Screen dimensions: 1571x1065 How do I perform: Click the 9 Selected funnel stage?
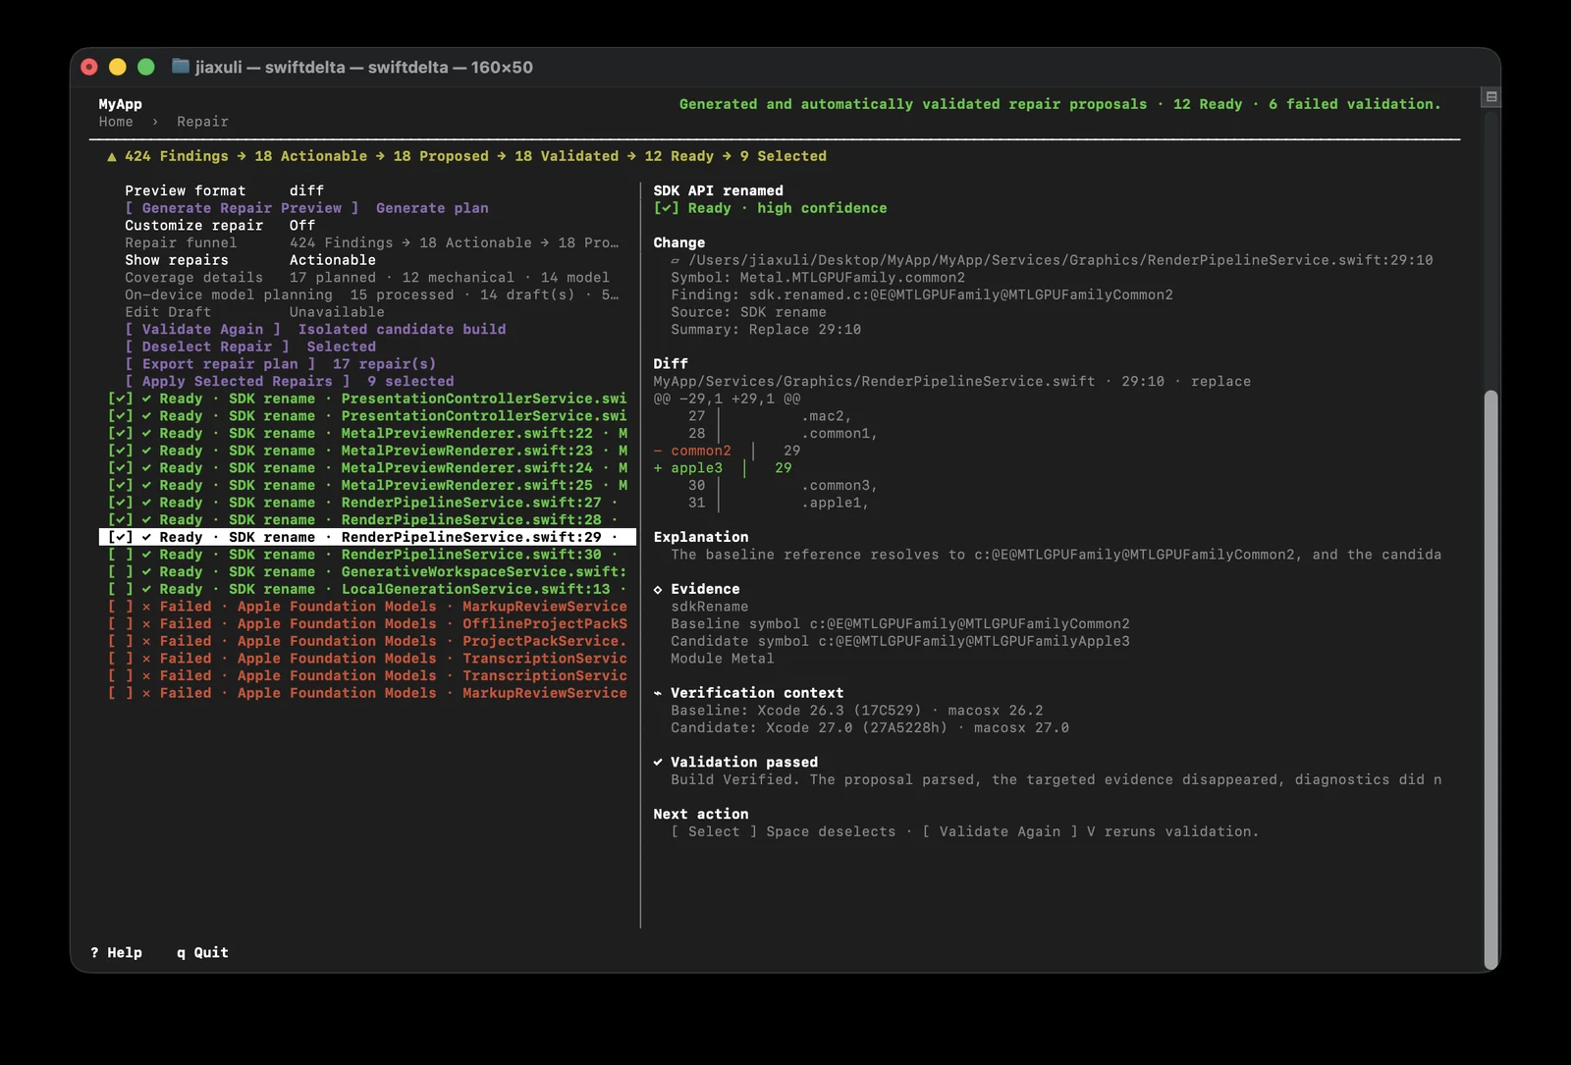(x=783, y=156)
